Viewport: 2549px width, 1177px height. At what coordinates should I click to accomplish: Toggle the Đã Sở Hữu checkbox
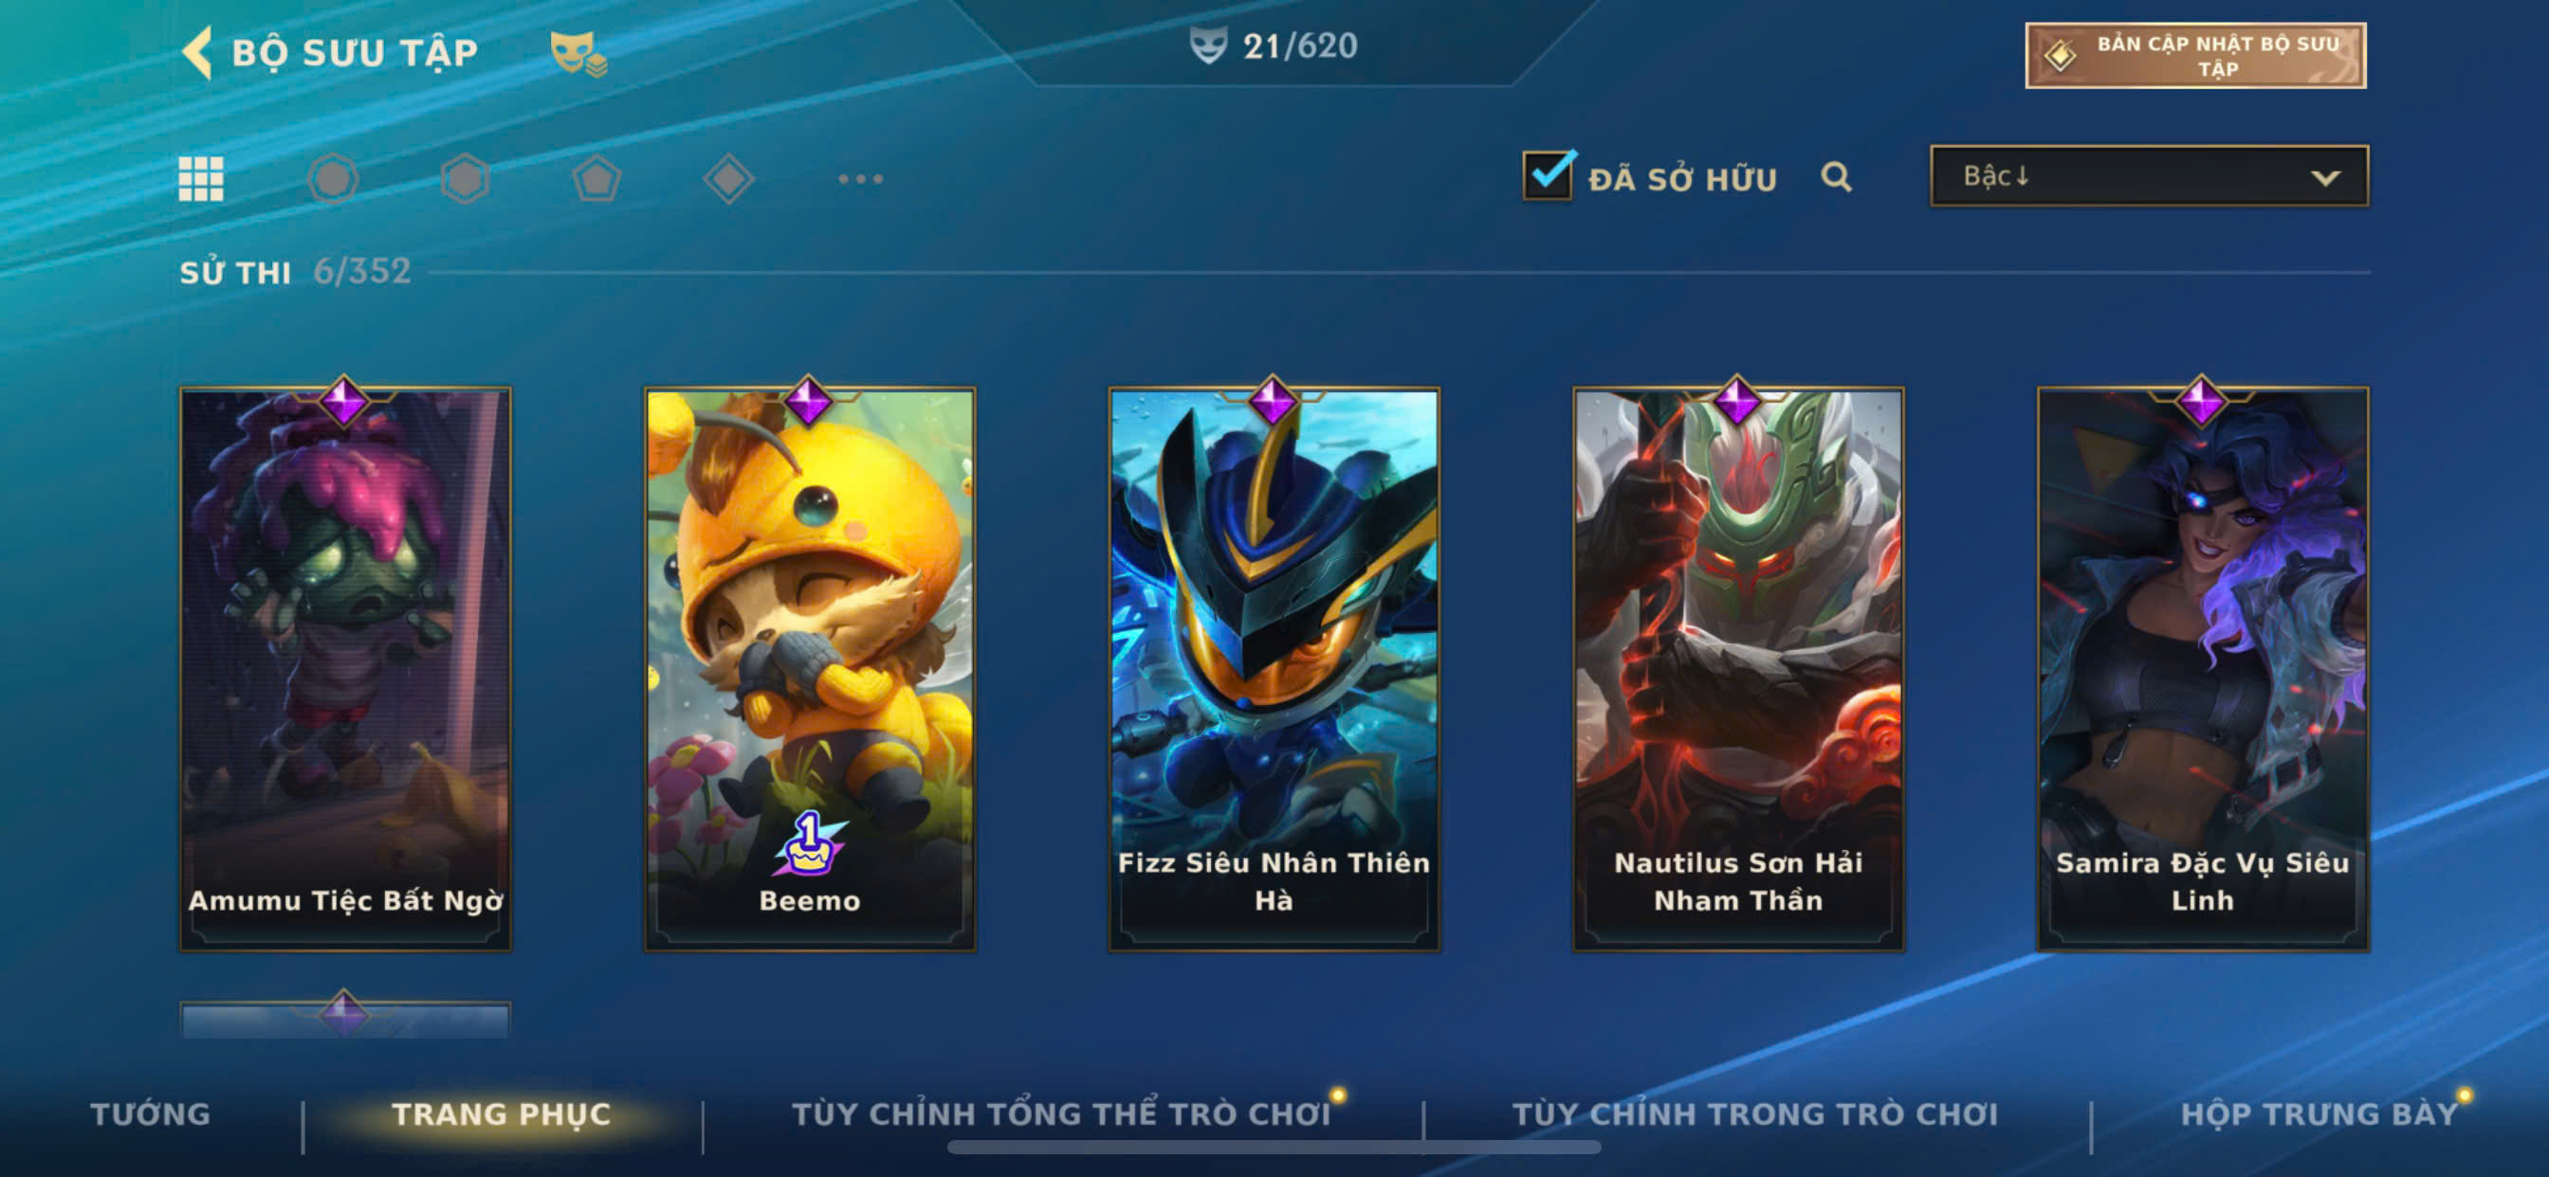(1549, 176)
